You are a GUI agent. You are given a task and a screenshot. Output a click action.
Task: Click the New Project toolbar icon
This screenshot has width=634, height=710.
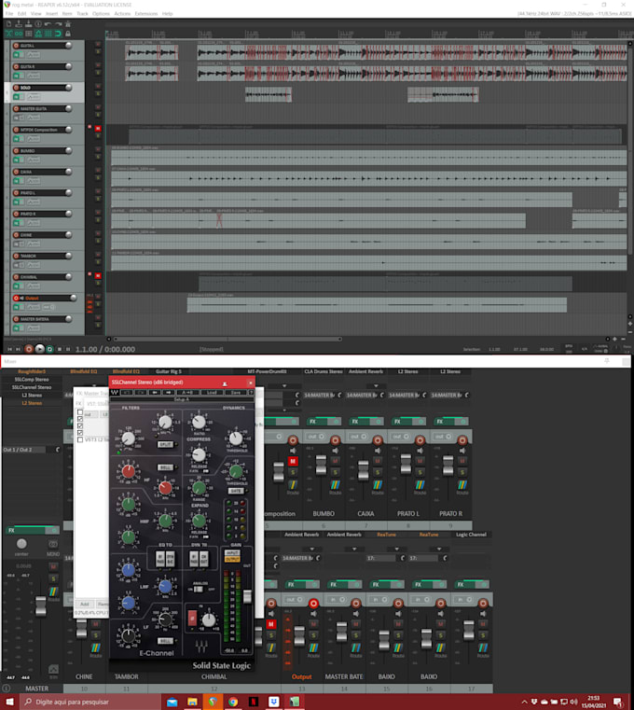pyautogui.click(x=8, y=24)
